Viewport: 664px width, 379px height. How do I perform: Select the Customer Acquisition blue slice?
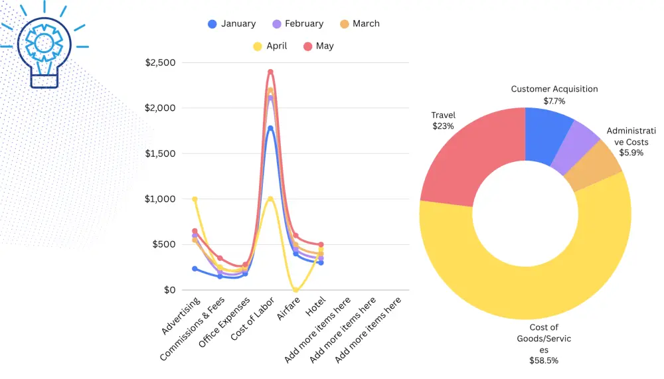coord(545,135)
